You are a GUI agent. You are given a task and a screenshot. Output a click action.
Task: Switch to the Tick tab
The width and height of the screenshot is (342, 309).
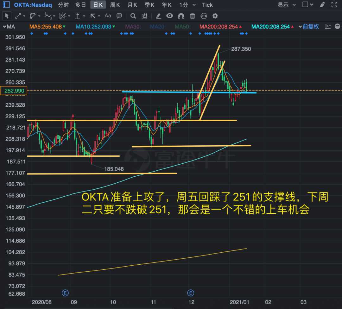coord(207,5)
